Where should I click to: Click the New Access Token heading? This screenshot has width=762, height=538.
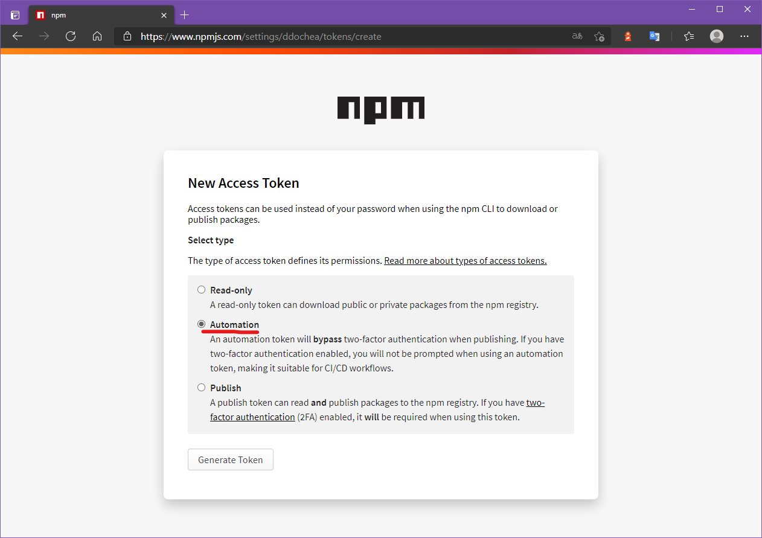243,183
